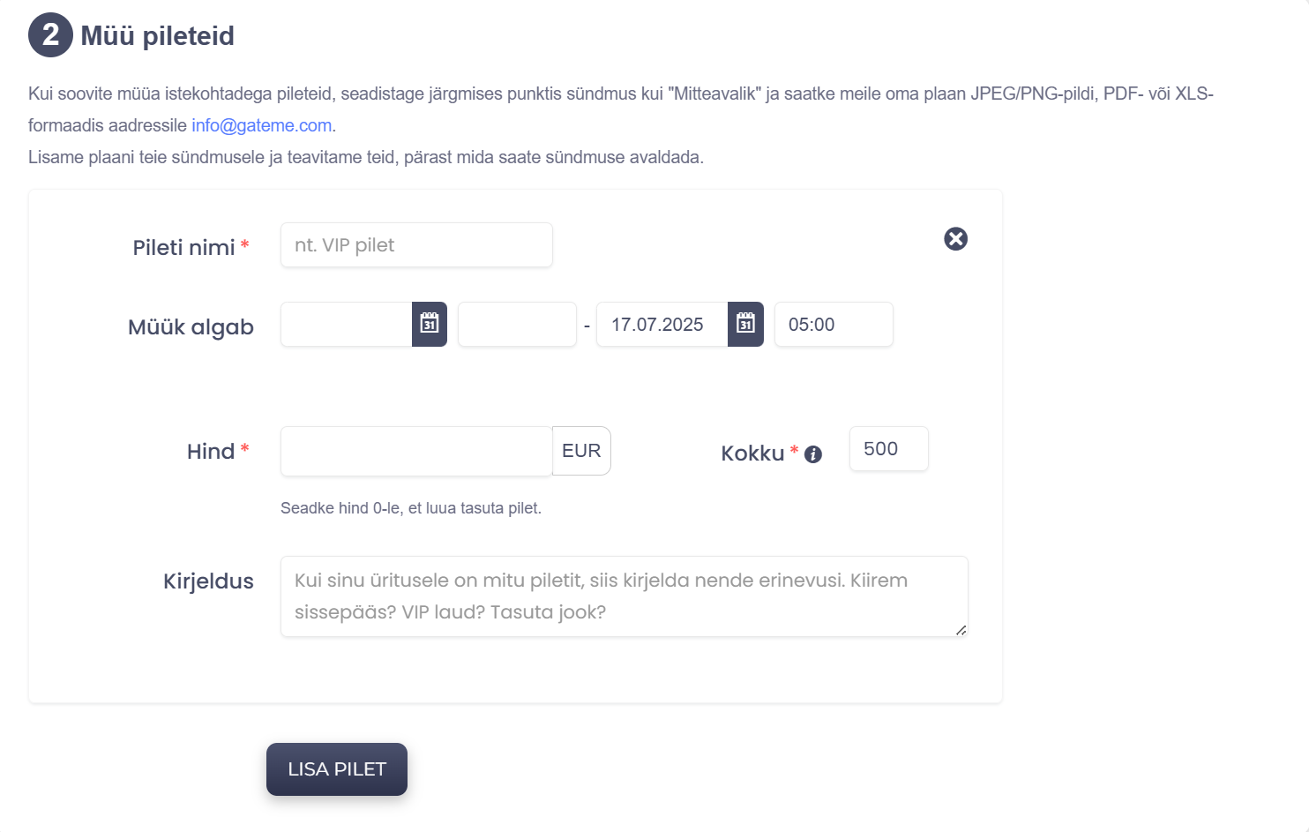The width and height of the screenshot is (1309, 832).
Task: Open the sale start date calendar icon
Action: tap(430, 324)
